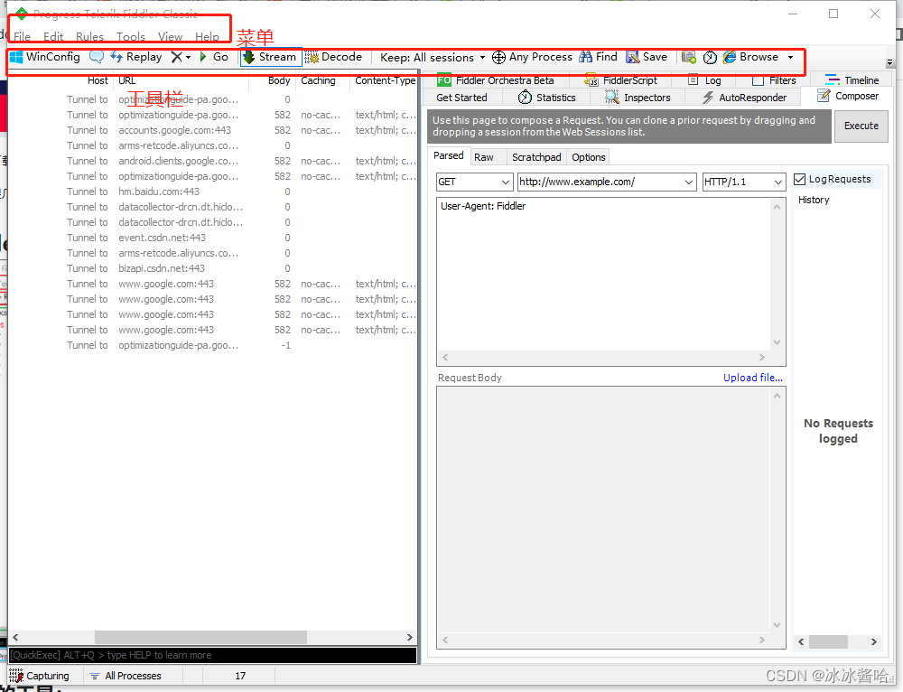
Task: Click the timer clock toolbar icon
Action: click(710, 57)
